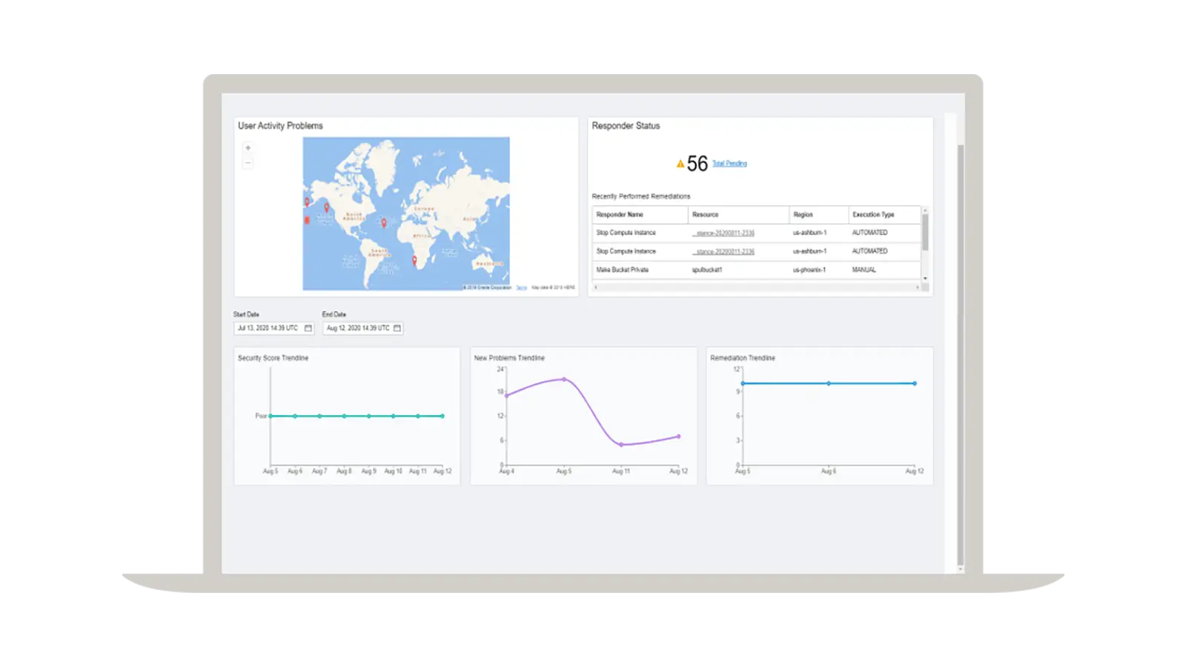
Task: Click remediations table scroll left arrow
Action: [596, 288]
